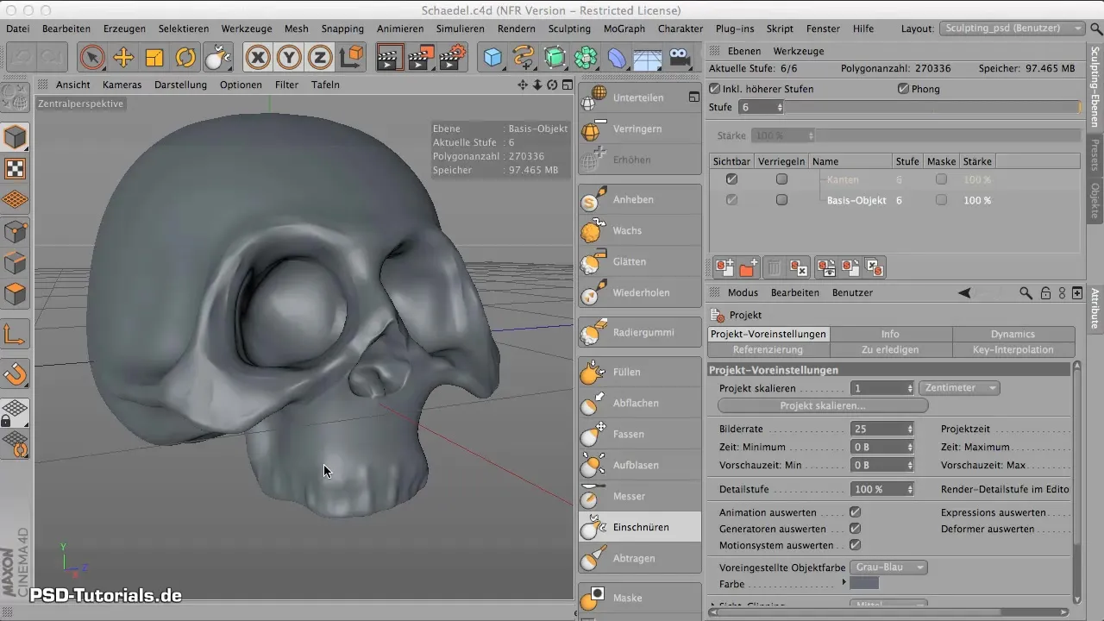Screen dimensions: 1104x621
Task: Click the coordinate system cube icon
Action: 351,58
